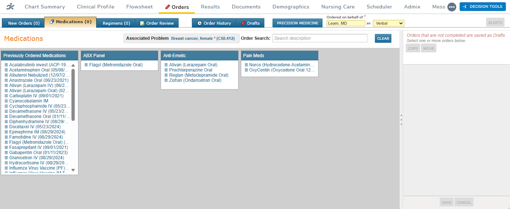Select Diphenhydramine IV from list
This screenshot has width=510, height=209.
(39, 122)
